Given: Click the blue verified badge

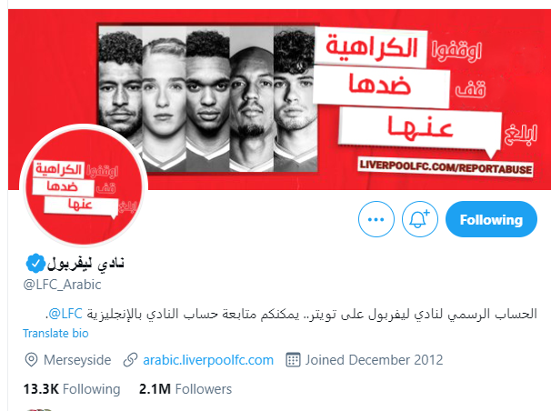Looking at the screenshot, I should pyautogui.click(x=35, y=263).
